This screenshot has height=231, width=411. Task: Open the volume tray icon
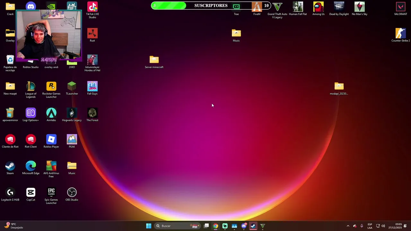(383, 226)
